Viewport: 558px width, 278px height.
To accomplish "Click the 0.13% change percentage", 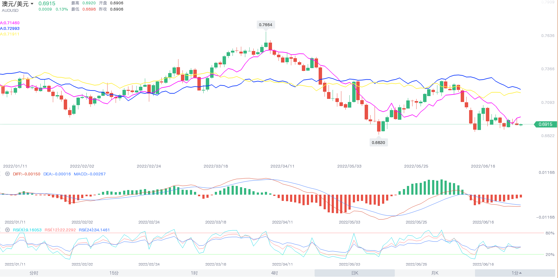I will coord(62,9).
